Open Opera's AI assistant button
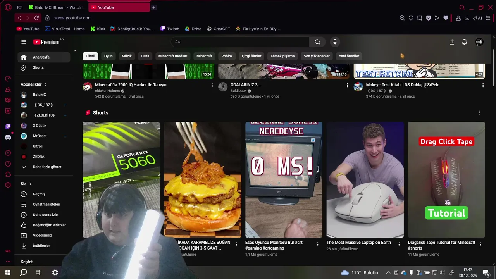This screenshot has width=496, height=279. (x=477, y=18)
